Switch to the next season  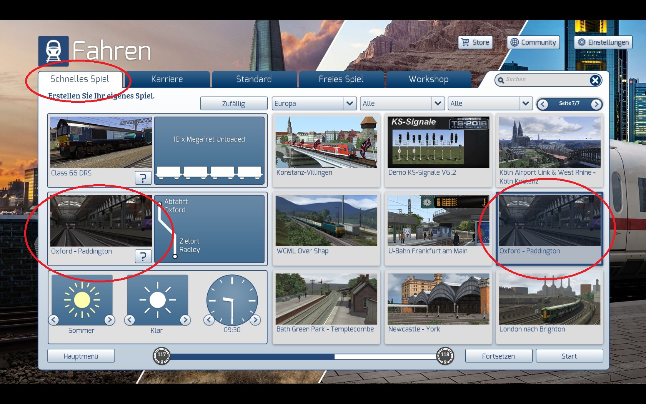110,320
